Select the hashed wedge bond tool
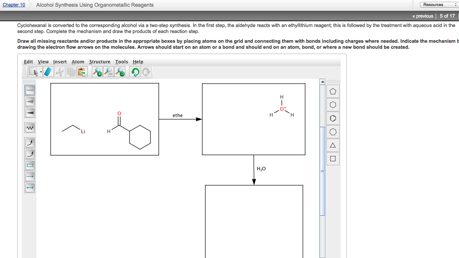459x258 pixels. [30, 101]
